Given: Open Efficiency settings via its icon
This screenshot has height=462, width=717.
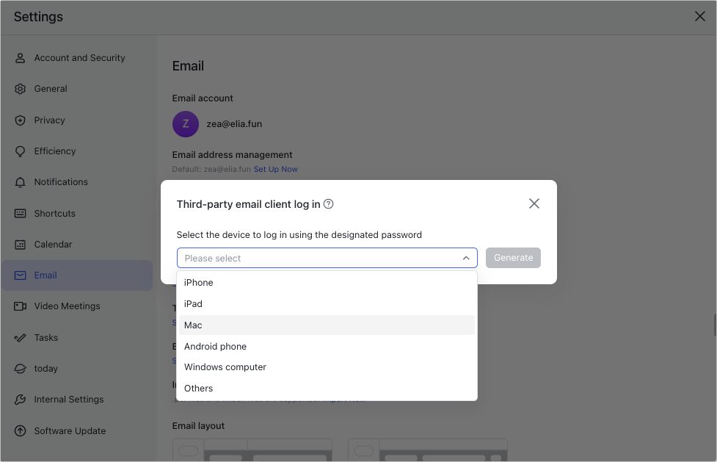Looking at the screenshot, I should pos(21,151).
